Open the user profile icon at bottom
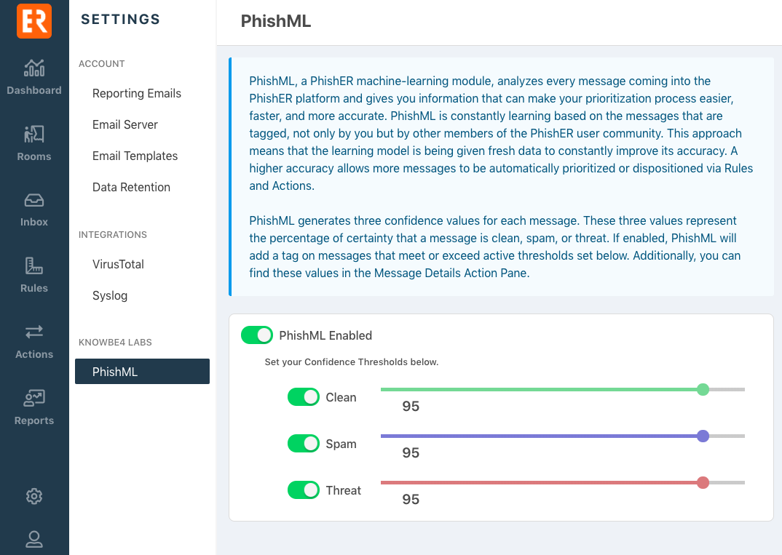782x555 pixels. tap(33, 540)
